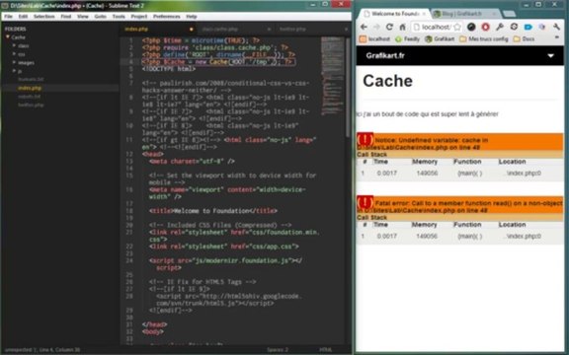The height and width of the screenshot is (355, 569).
Task: Close the 'Blog | Grafikart.fr' browser tab
Action: [x=494, y=14]
